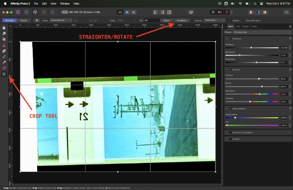Open crop settings gear button
The image size is (293, 190).
click(x=37, y=20)
